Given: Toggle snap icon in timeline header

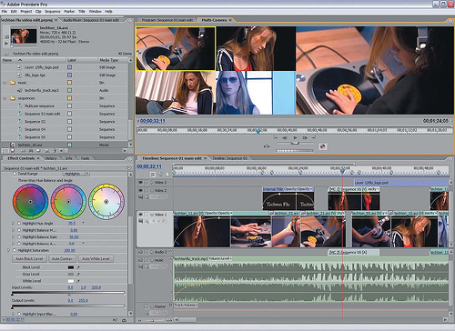Looking at the screenshot, I should click(x=153, y=175).
